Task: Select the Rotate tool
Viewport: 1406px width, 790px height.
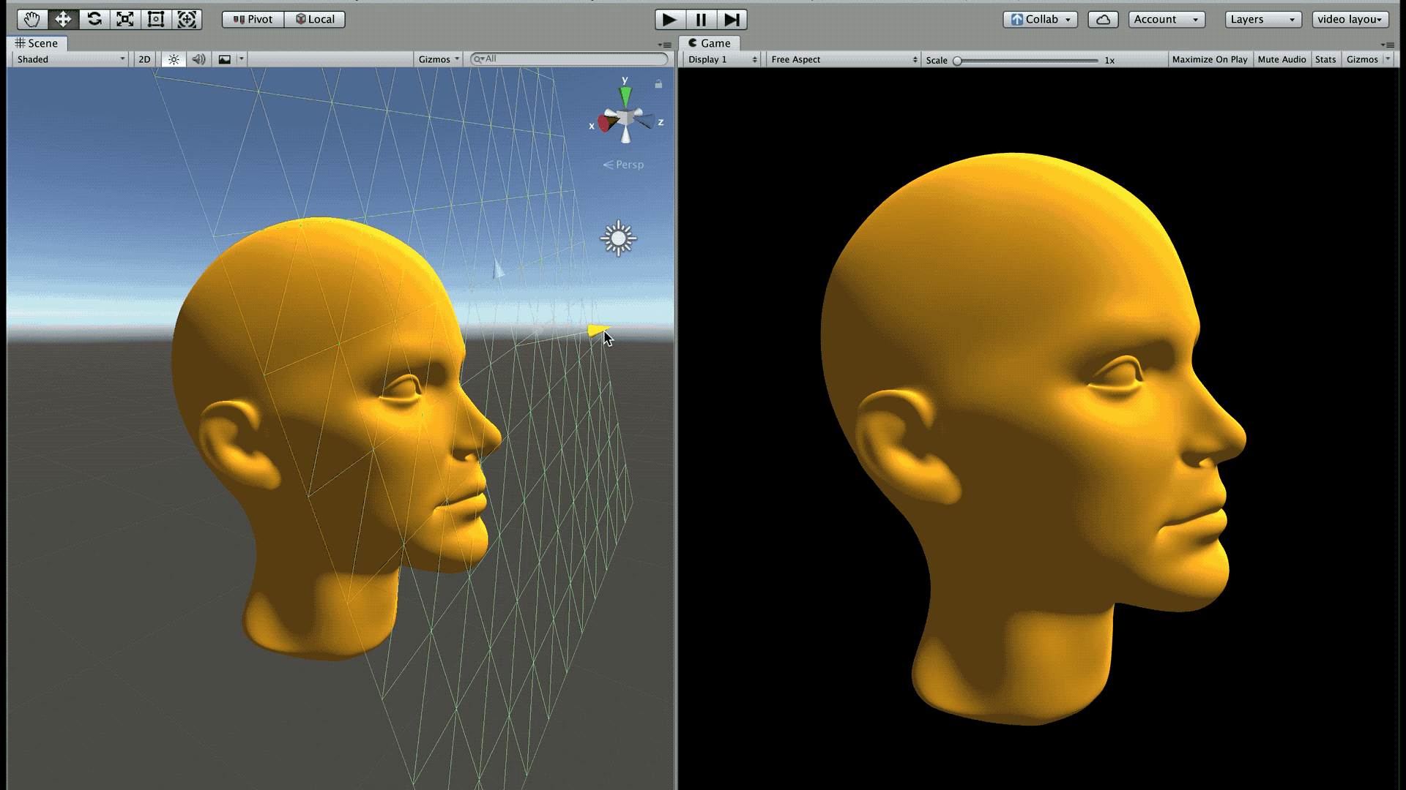Action: tap(94, 19)
